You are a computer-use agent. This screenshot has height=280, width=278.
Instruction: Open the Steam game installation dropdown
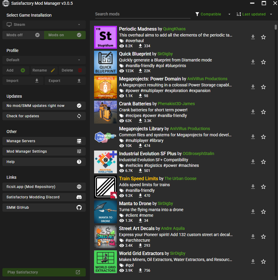click(44, 25)
